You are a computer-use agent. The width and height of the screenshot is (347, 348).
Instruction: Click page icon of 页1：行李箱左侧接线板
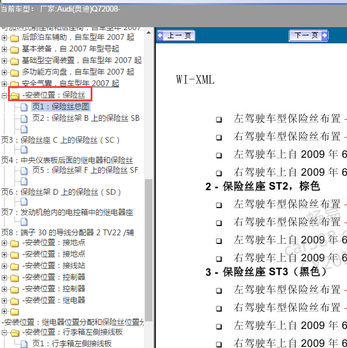pos(24,344)
